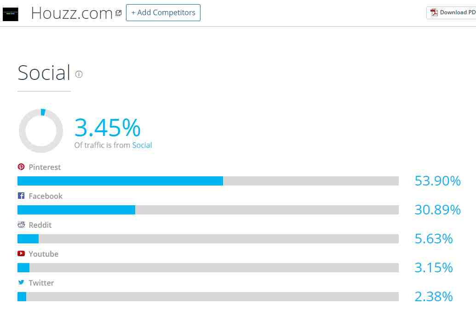Click the Youtube traffic share bar
Viewport: 476px width, 315px height.
pos(208,268)
